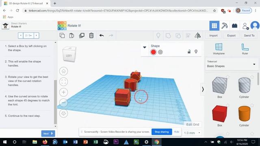This screenshot has width=260, height=146.
Task: Select the red Box shape thumbnail
Action: point(219,114)
